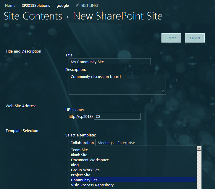Switch to the Enterprise template tab
215x189 pixels.
coord(126,143)
